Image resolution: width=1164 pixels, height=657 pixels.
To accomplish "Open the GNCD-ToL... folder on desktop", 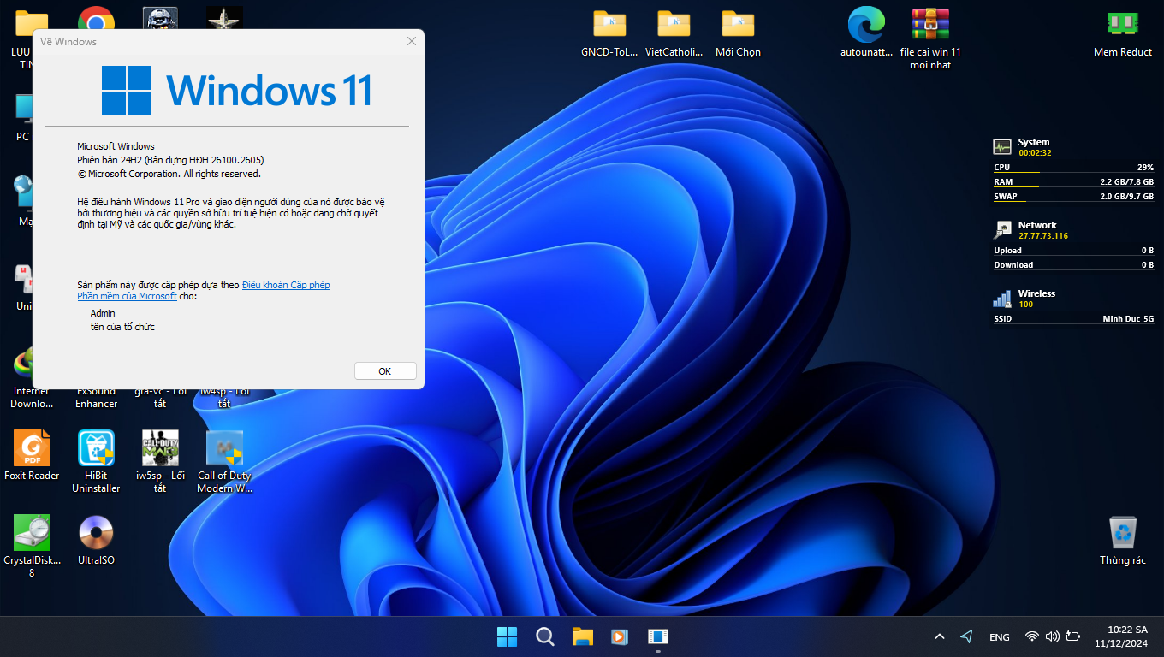I will tap(609, 33).
